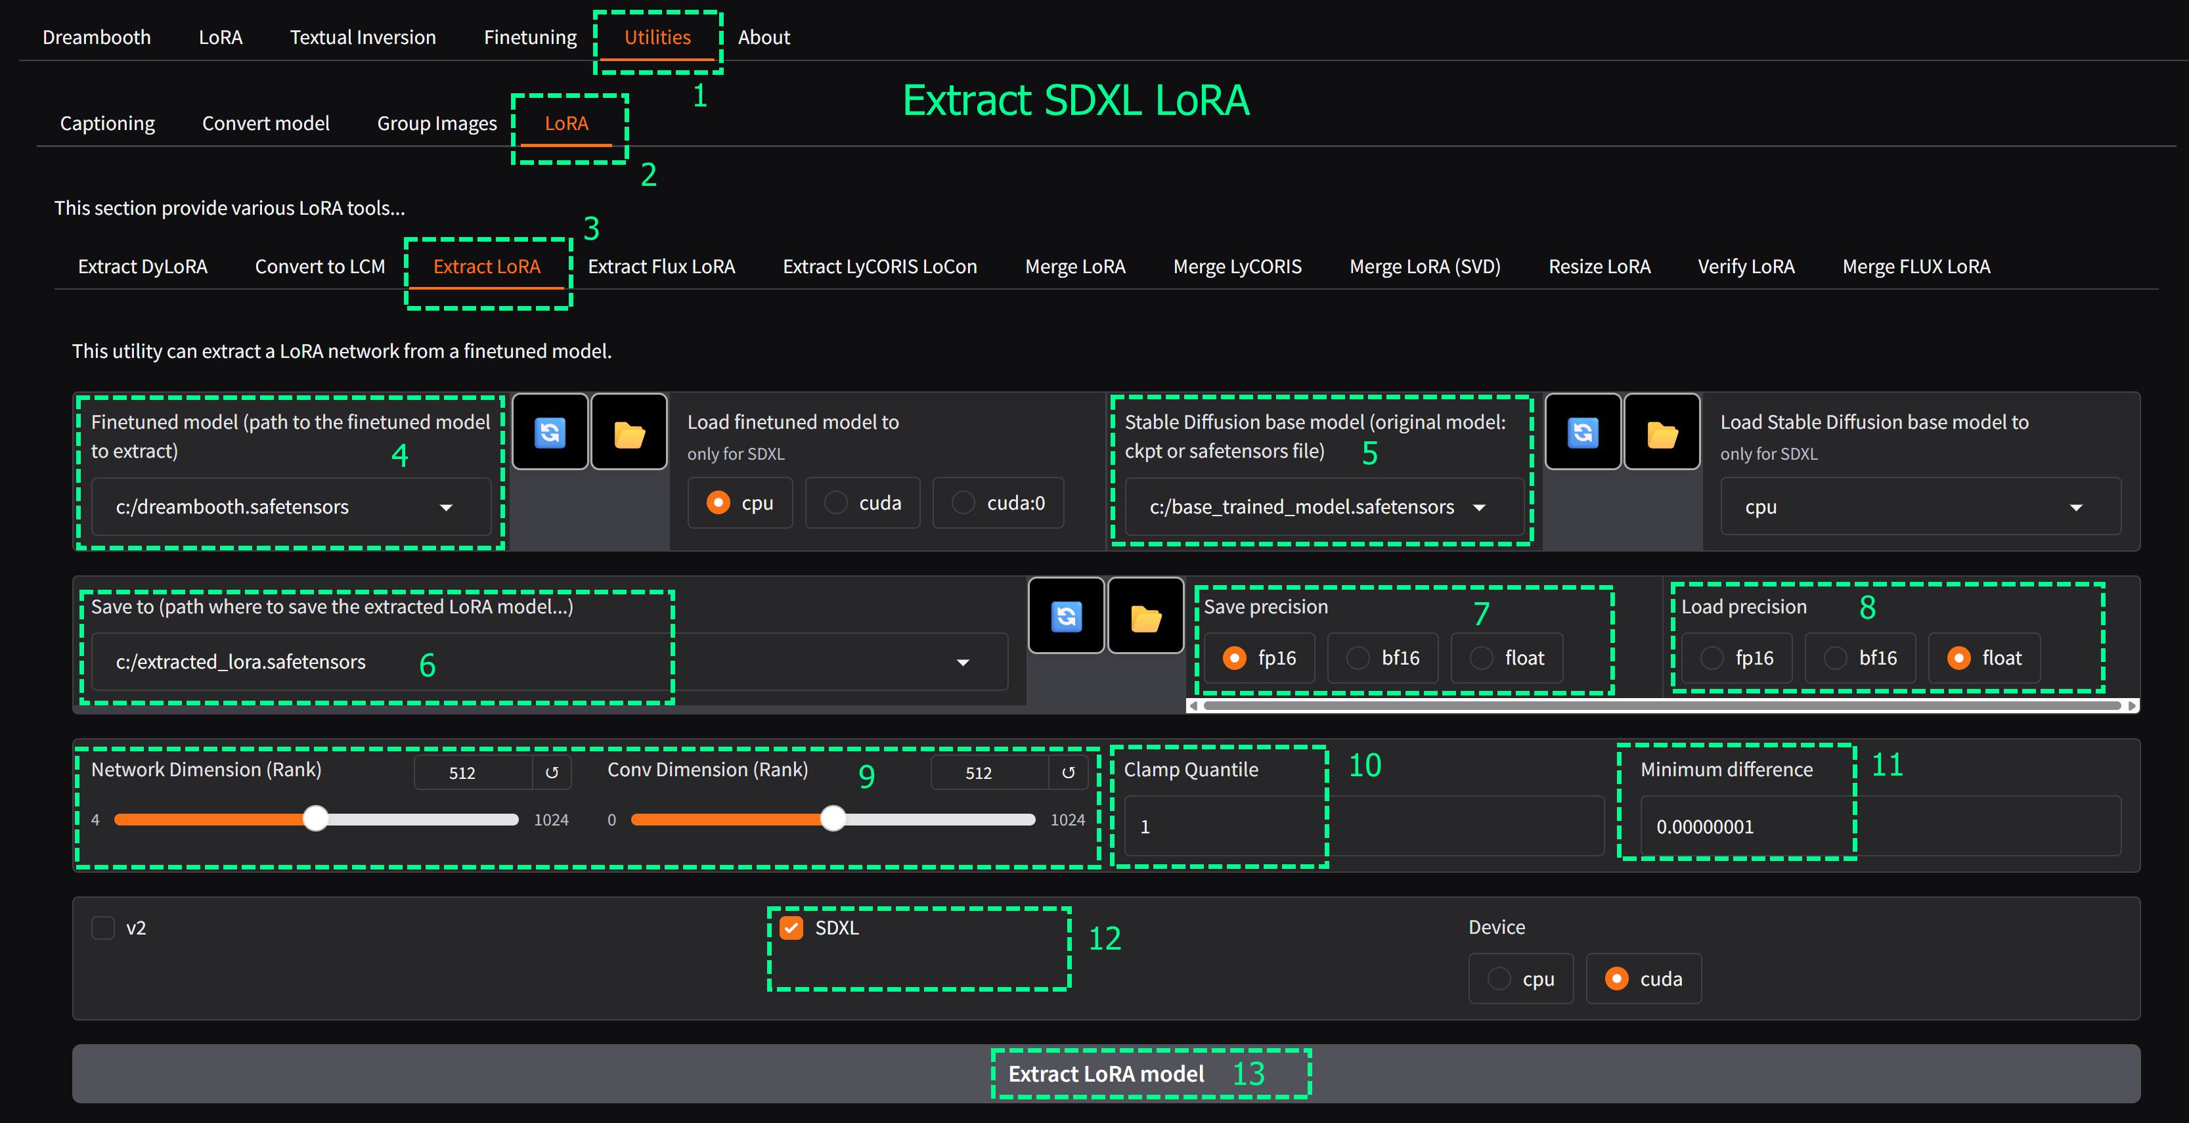Viewport: 2189px width, 1123px height.
Task: Browse folder for finetuned model file
Action: click(x=629, y=432)
